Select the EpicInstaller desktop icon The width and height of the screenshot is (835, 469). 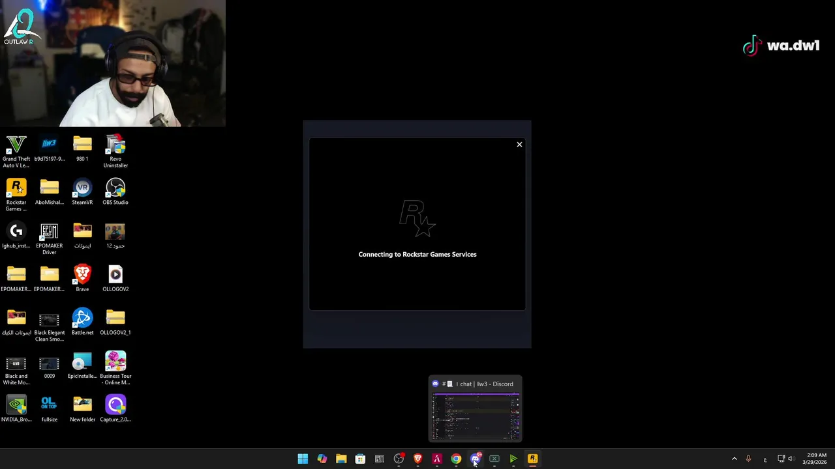point(82,366)
